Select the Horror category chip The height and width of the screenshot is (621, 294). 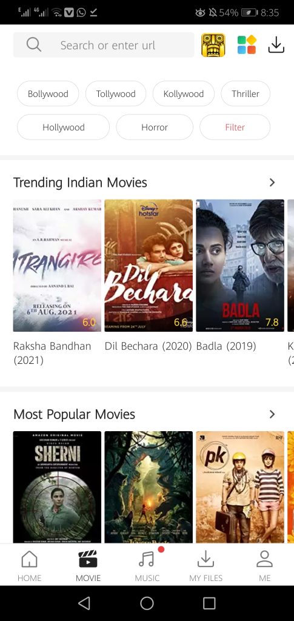[x=155, y=127]
